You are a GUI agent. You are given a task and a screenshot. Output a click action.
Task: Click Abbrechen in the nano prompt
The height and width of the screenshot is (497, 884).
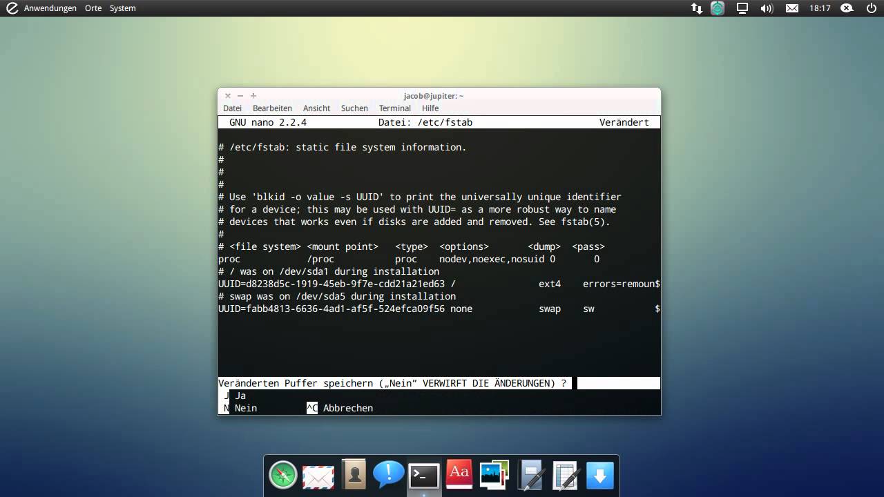(347, 408)
